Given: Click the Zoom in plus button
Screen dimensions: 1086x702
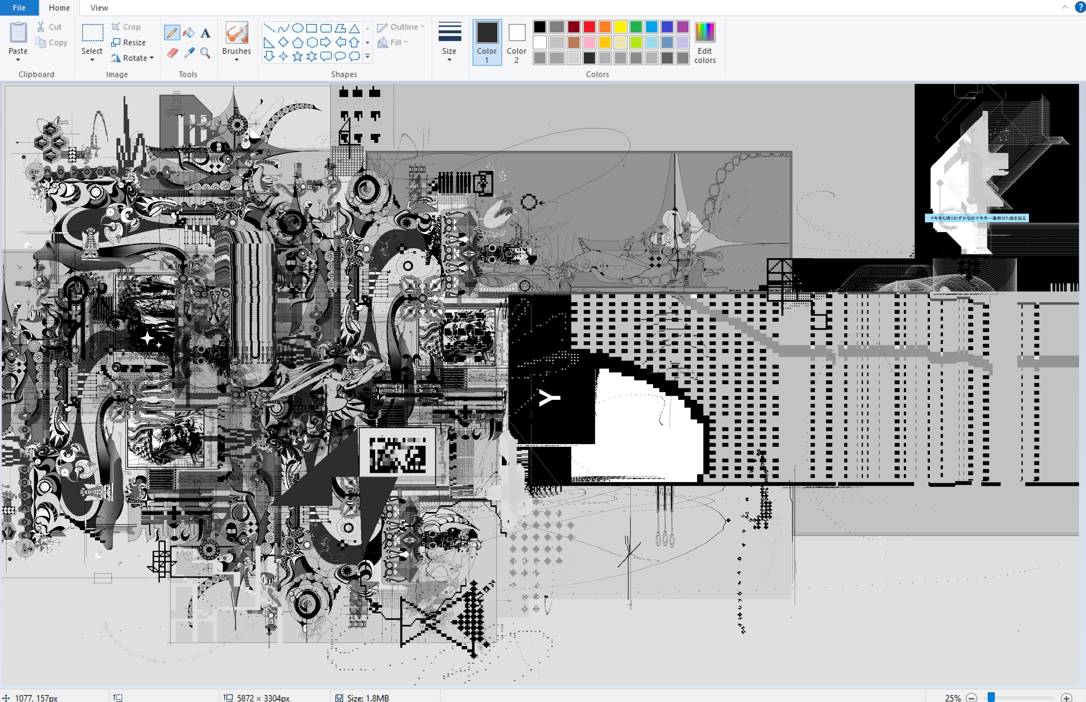Looking at the screenshot, I should click(1066, 697).
